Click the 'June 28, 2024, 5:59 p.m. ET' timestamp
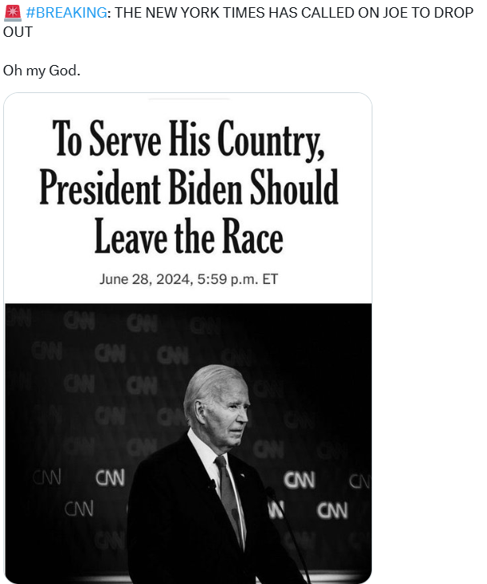Screen dimensions: 487x584 188,279
